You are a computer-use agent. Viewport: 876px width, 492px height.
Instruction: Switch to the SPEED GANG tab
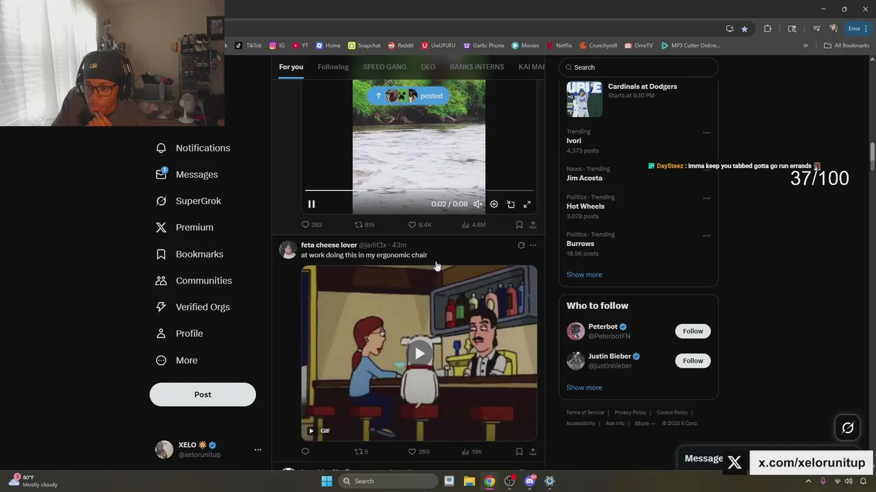[x=385, y=67]
